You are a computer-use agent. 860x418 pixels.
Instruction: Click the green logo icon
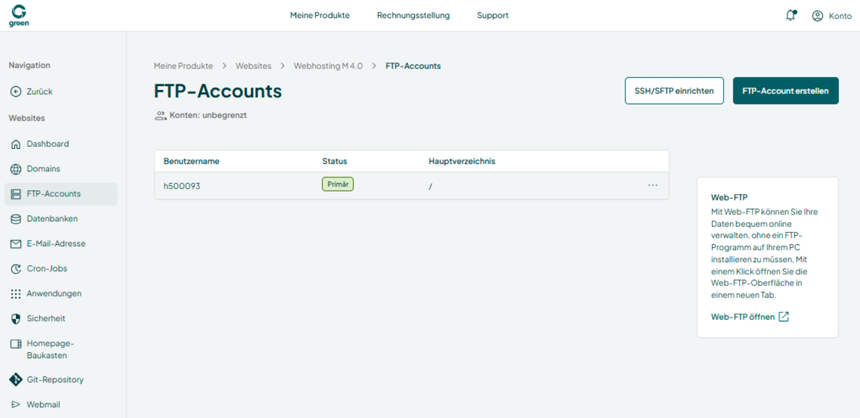(x=19, y=16)
